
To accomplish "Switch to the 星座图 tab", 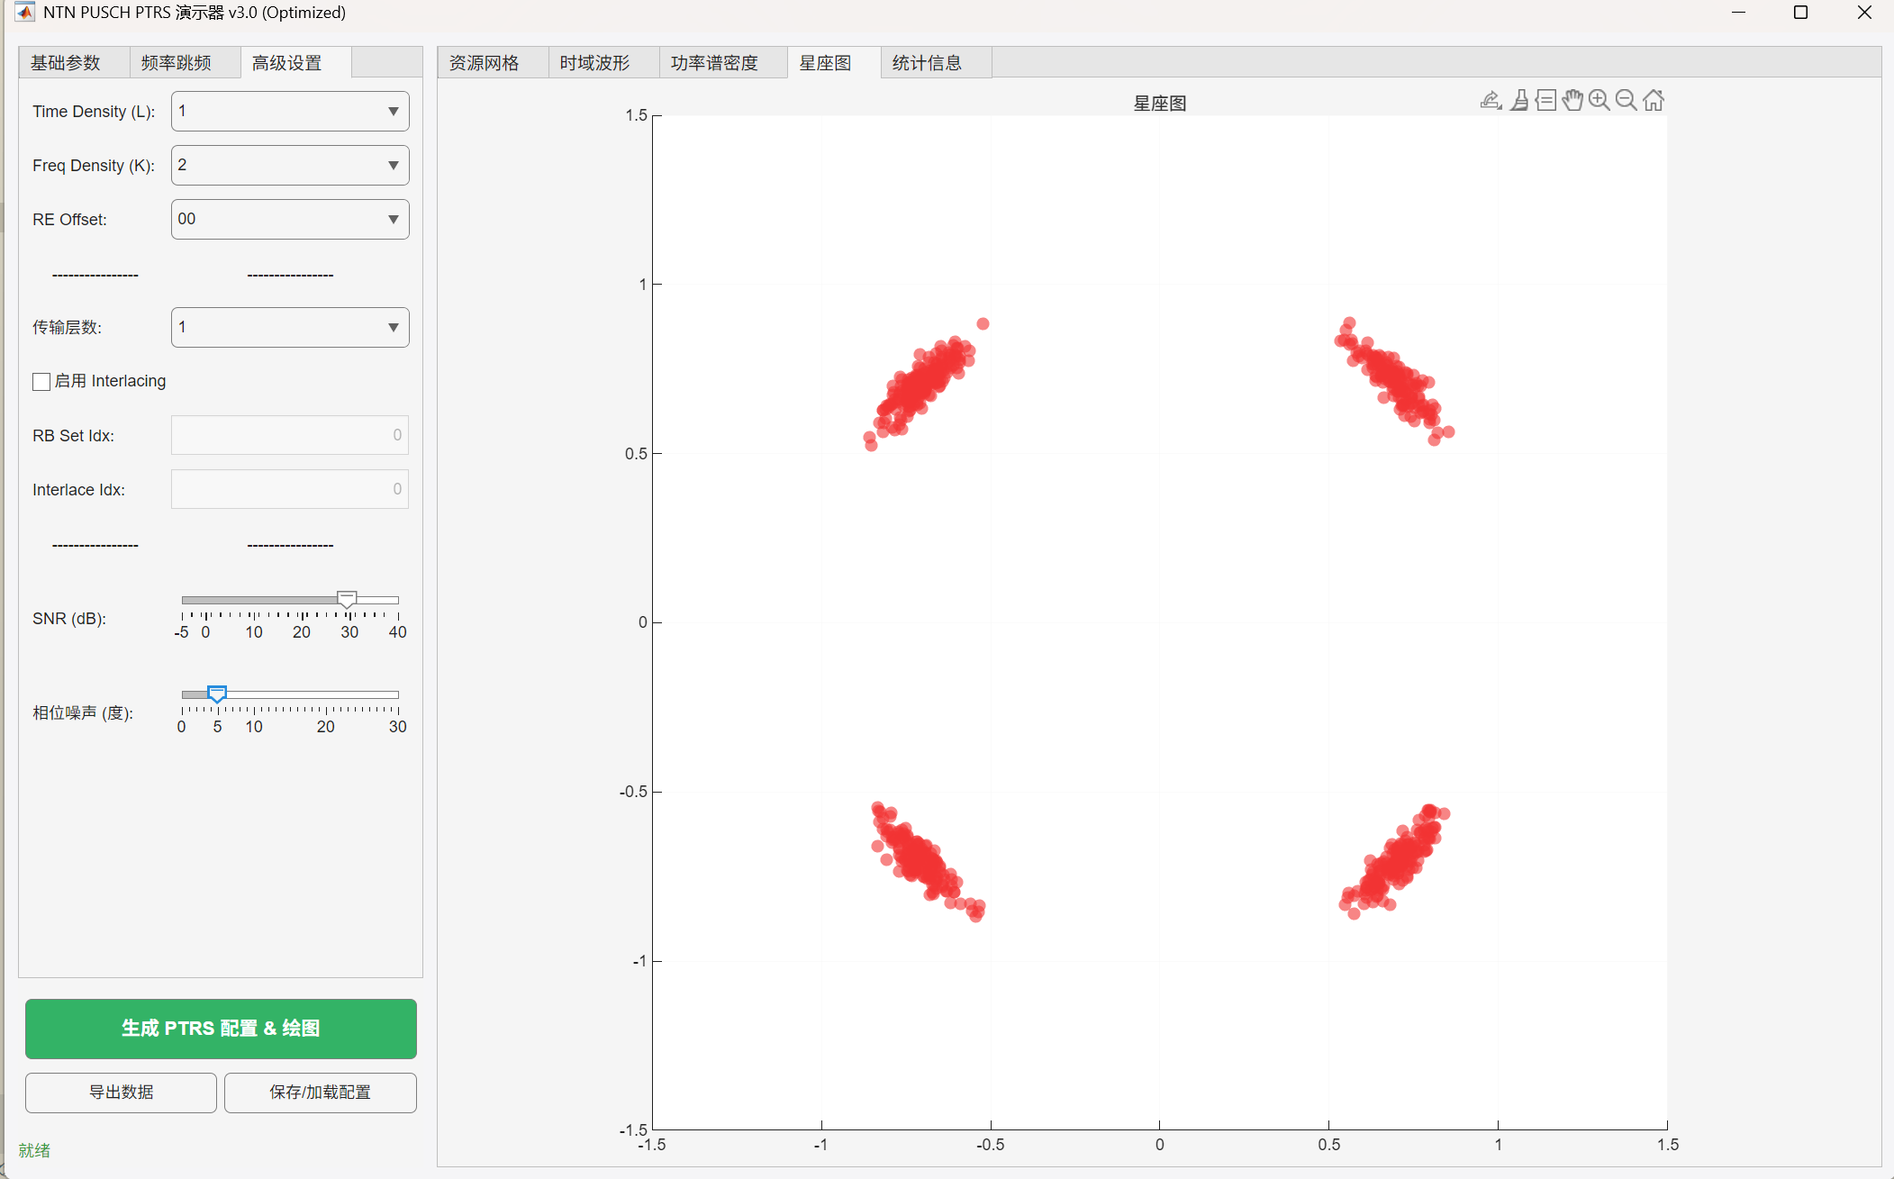I will tap(825, 62).
